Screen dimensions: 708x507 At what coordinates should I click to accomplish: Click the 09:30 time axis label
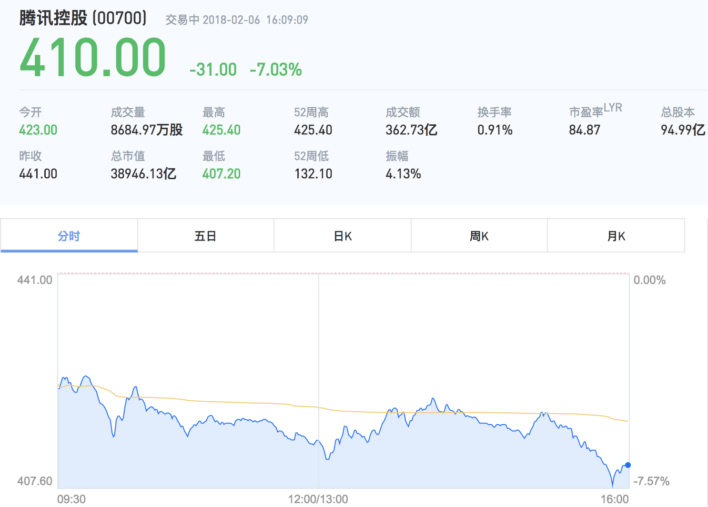tap(71, 499)
